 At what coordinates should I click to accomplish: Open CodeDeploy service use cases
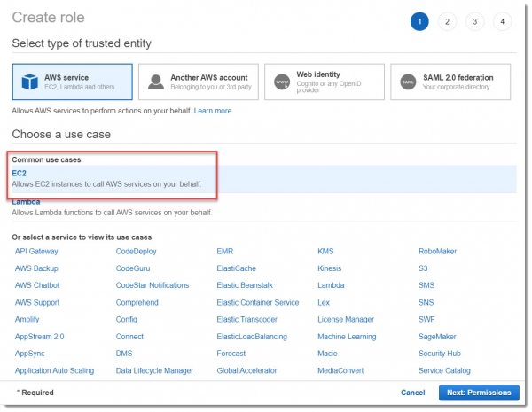pyautogui.click(x=137, y=252)
